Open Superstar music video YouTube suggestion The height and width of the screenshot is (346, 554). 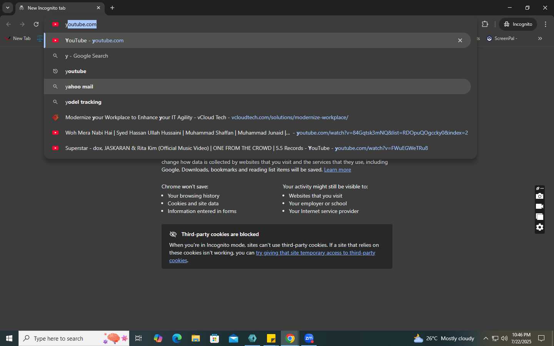tap(257, 148)
